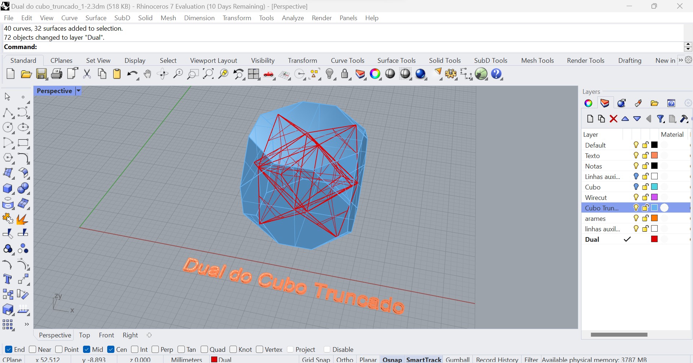Toggle Record History in status bar

coord(497,360)
